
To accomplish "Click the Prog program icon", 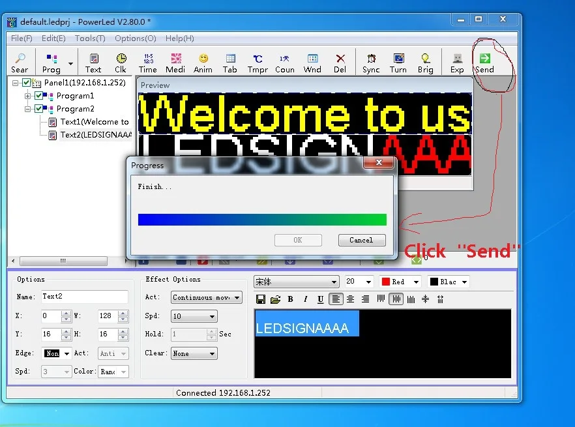I will 52,63.
